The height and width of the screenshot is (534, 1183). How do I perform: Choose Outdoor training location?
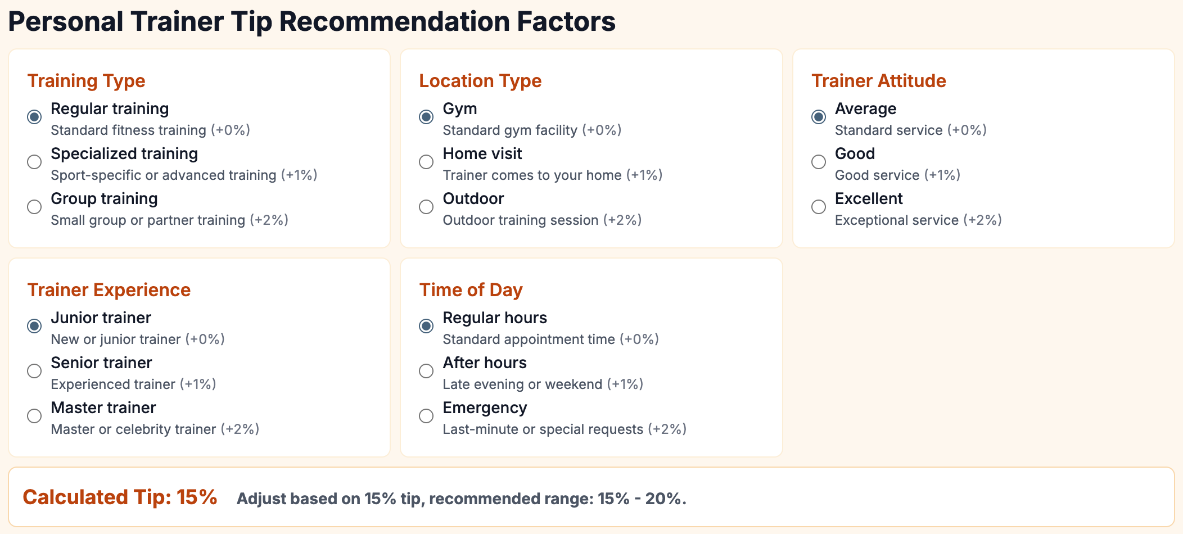(426, 207)
